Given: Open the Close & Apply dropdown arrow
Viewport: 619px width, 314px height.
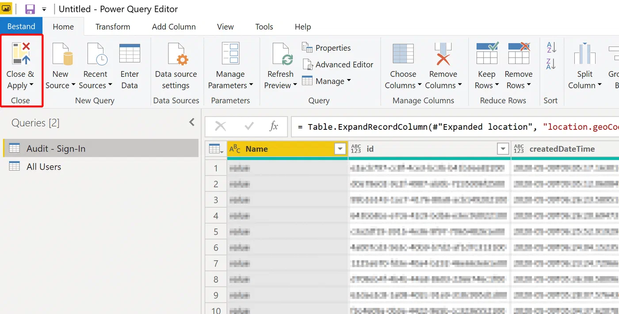Looking at the screenshot, I should [x=31, y=86].
